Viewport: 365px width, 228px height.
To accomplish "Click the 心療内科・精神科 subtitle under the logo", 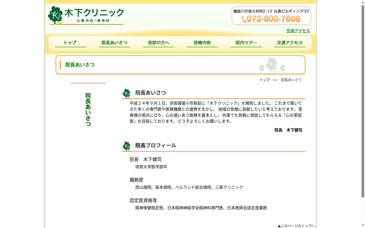I will click(x=93, y=21).
